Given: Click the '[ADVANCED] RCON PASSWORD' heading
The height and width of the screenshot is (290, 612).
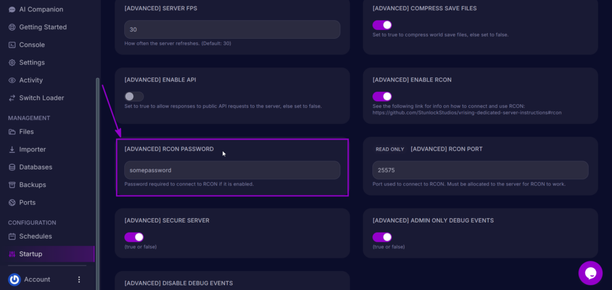Looking at the screenshot, I should point(169,149).
